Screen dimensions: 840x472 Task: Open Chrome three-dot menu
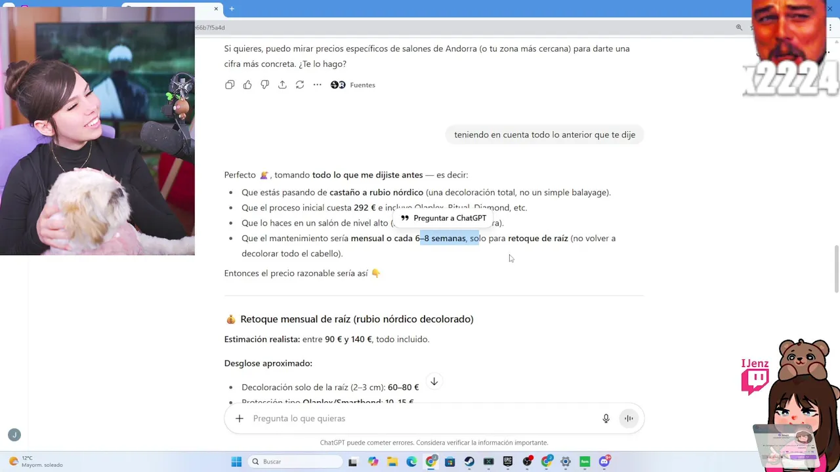point(831,28)
